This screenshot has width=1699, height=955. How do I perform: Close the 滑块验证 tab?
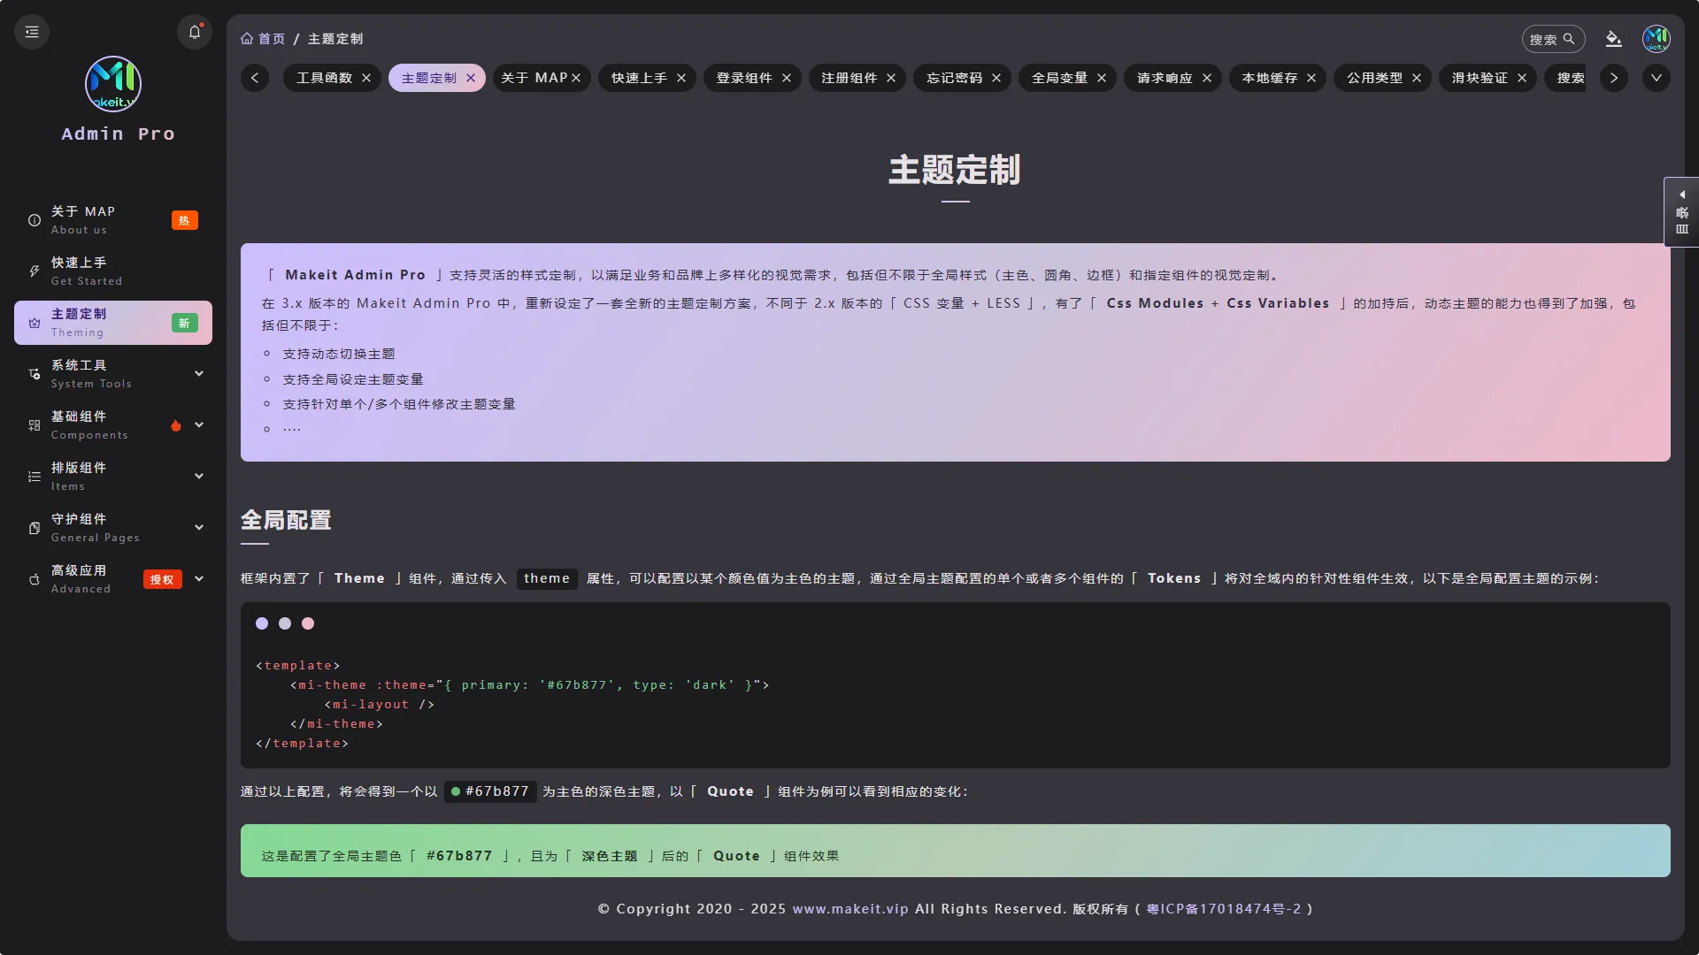click(1522, 78)
